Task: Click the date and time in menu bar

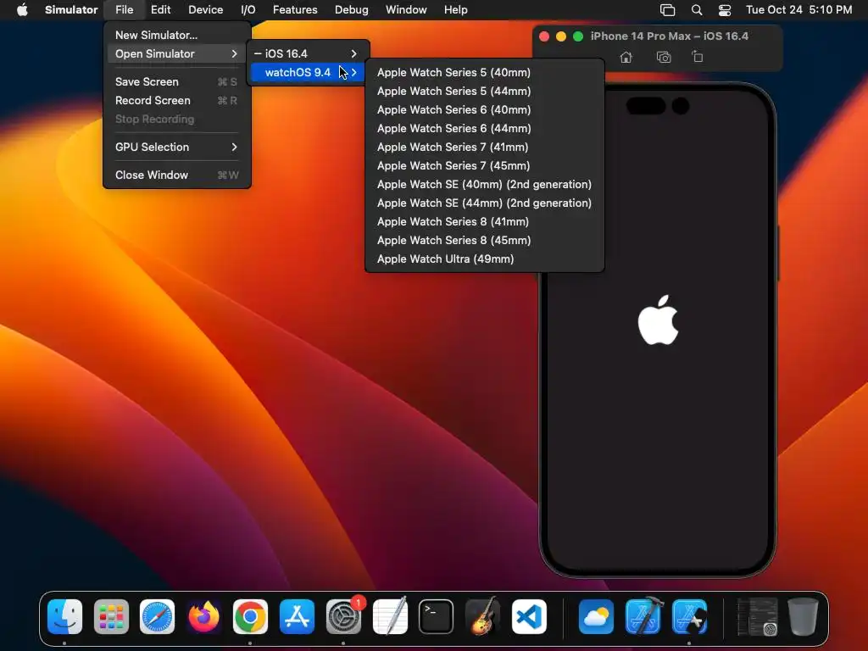Action: 798,9
